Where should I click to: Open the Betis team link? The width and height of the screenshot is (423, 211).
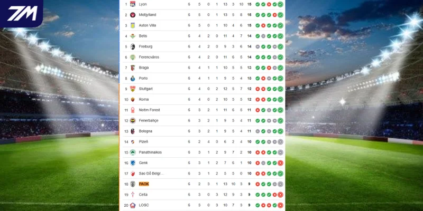click(143, 36)
